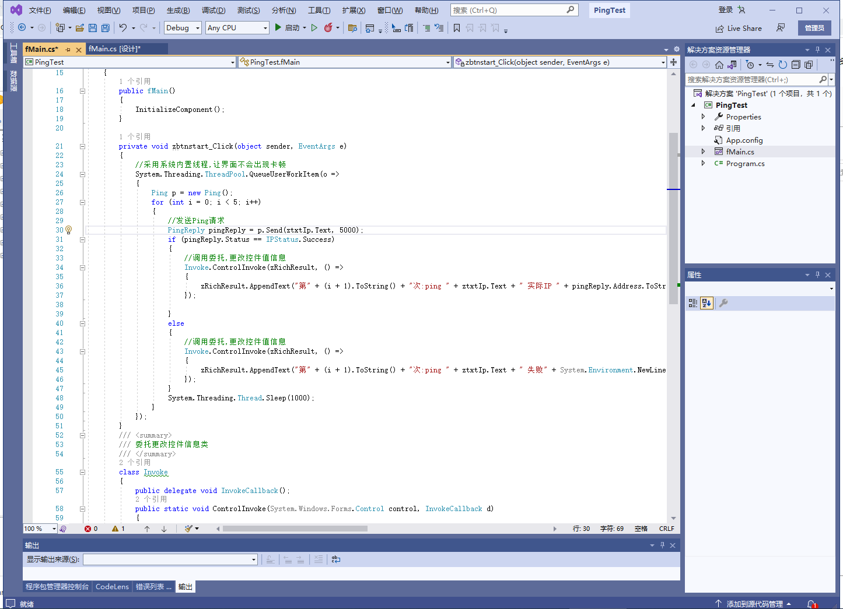
Task: Collapse the zbtnstart_Click method at line 21
Action: 82,146
